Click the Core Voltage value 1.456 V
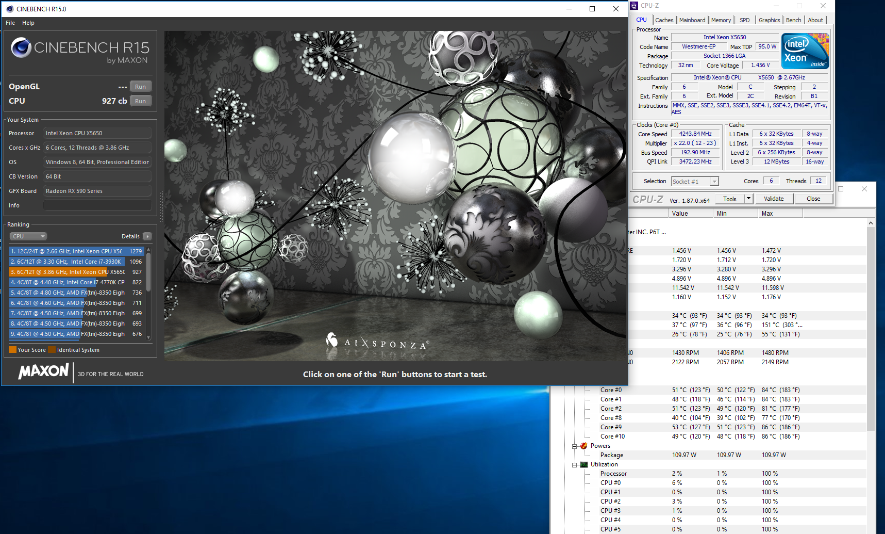 760,66
